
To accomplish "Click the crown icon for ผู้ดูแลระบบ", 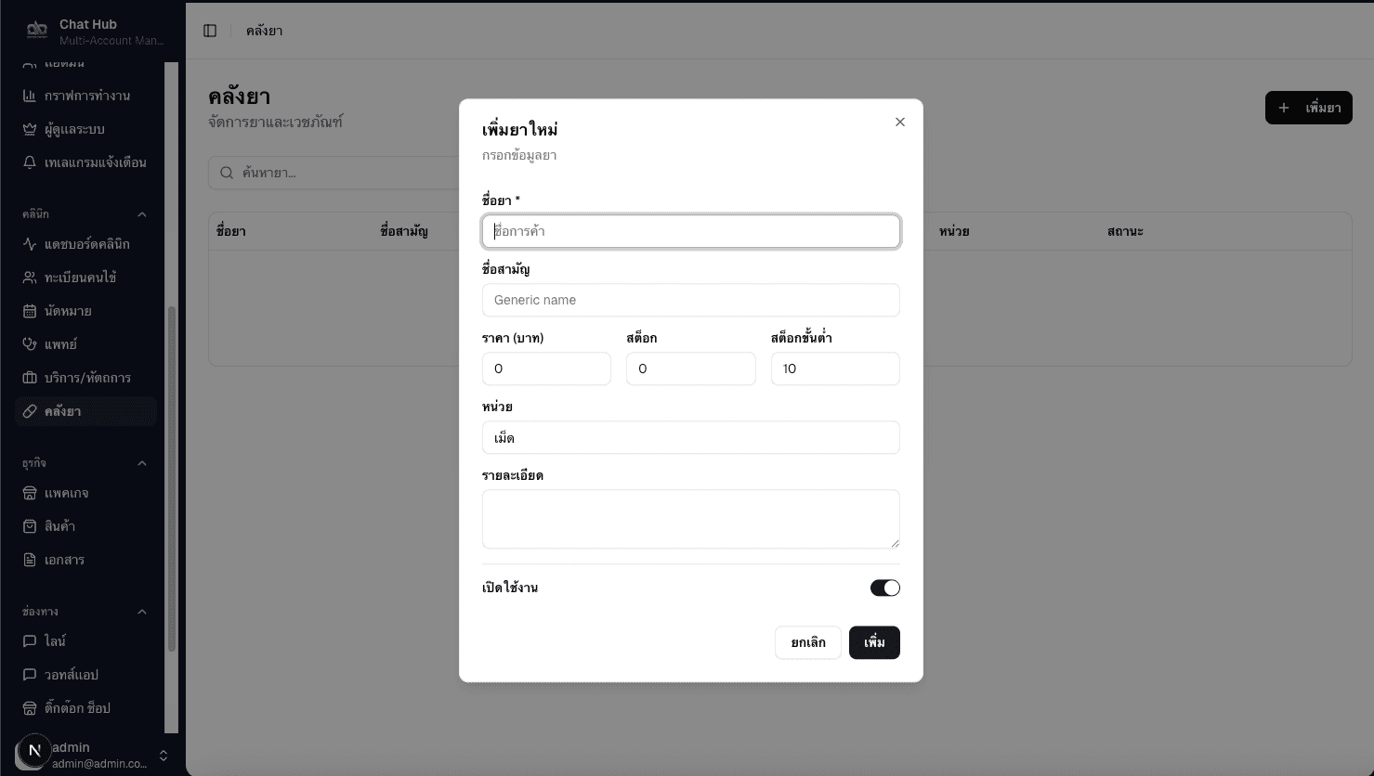I will tap(30, 129).
